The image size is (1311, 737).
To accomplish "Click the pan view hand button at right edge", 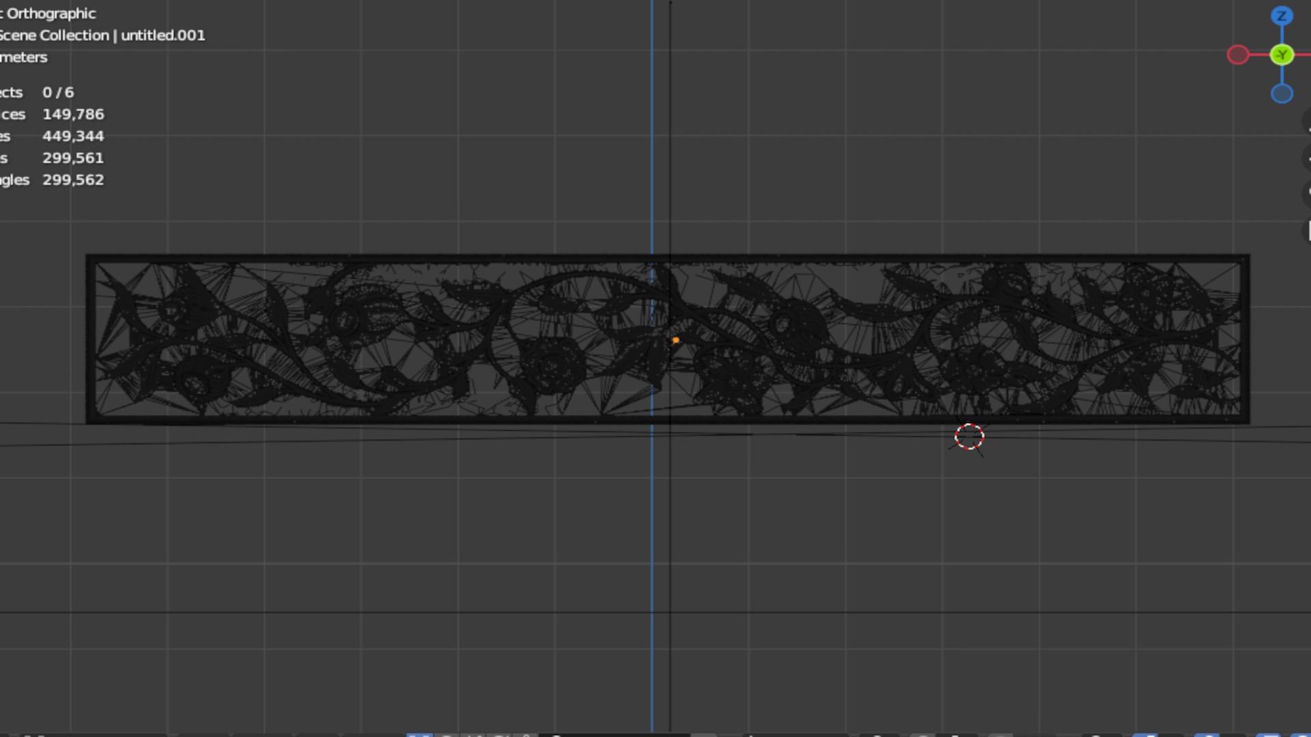I will 1307,158.
